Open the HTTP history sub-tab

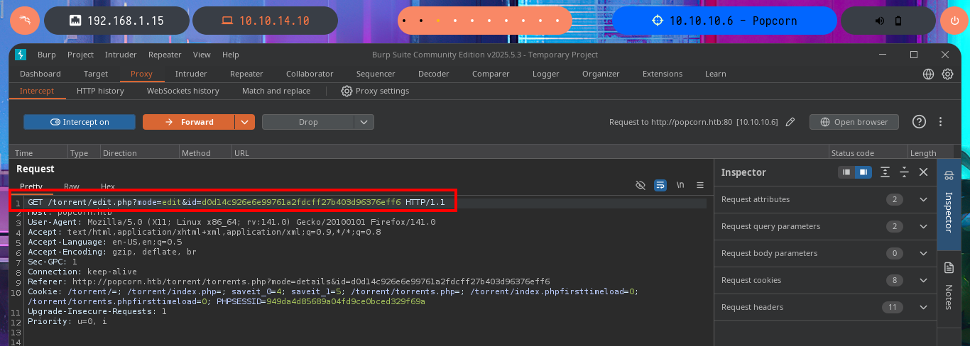[100, 91]
